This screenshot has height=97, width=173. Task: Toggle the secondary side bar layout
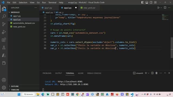(151, 2)
